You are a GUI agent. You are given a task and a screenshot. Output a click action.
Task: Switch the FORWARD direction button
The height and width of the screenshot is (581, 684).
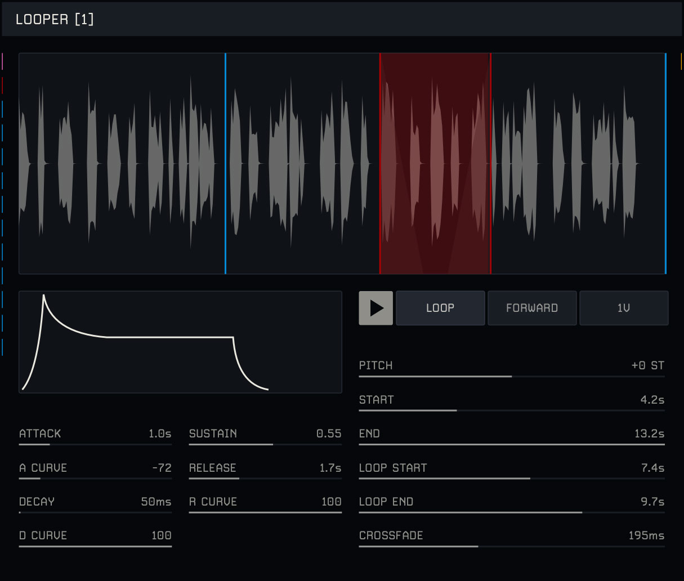[x=532, y=308]
